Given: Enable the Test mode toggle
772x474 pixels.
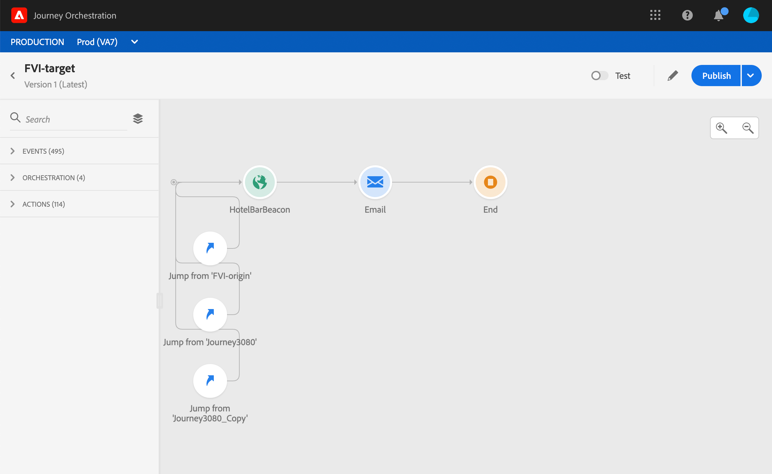Looking at the screenshot, I should (x=599, y=76).
